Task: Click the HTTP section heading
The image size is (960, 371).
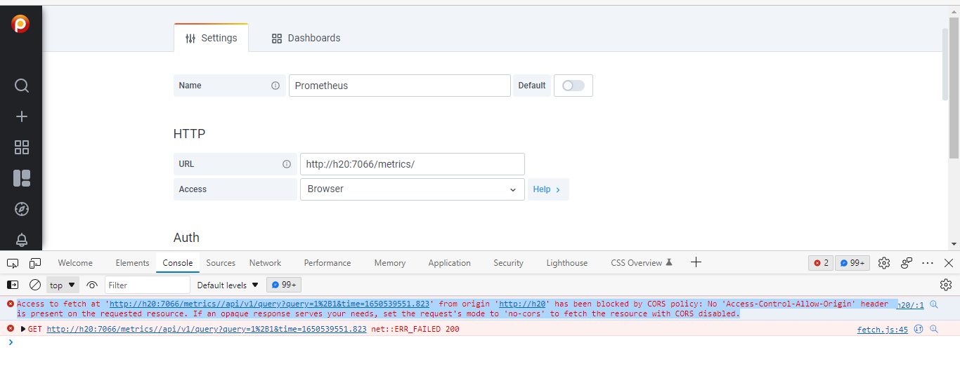Action: (190, 134)
